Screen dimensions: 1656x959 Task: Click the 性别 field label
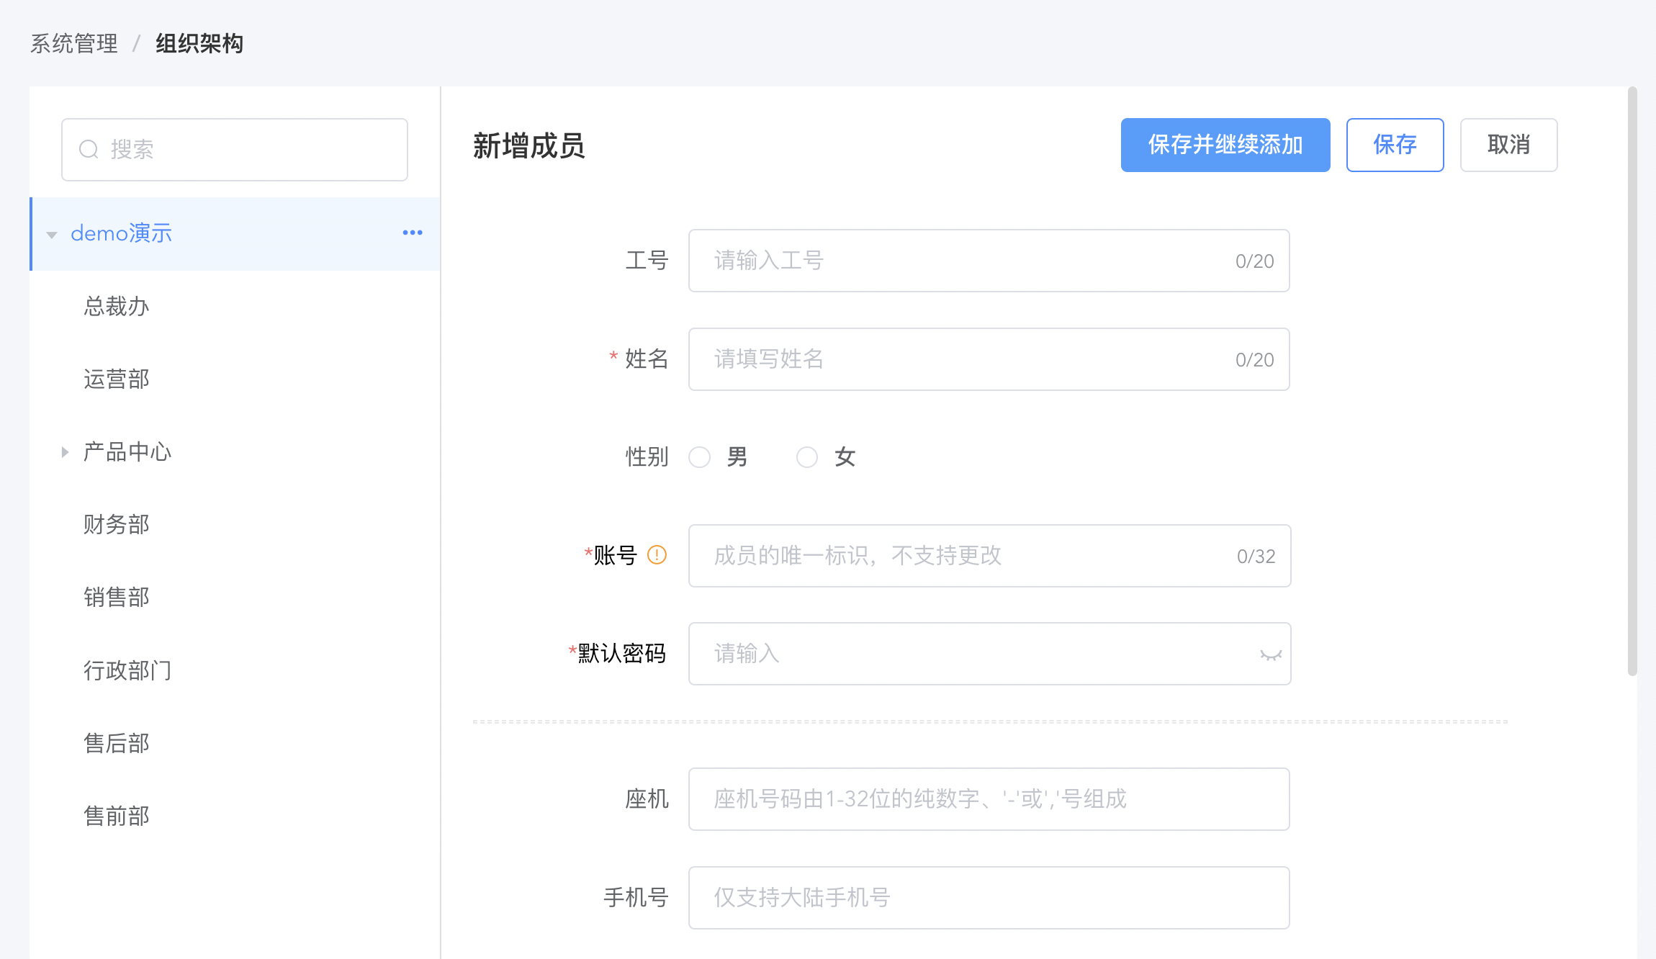647,457
